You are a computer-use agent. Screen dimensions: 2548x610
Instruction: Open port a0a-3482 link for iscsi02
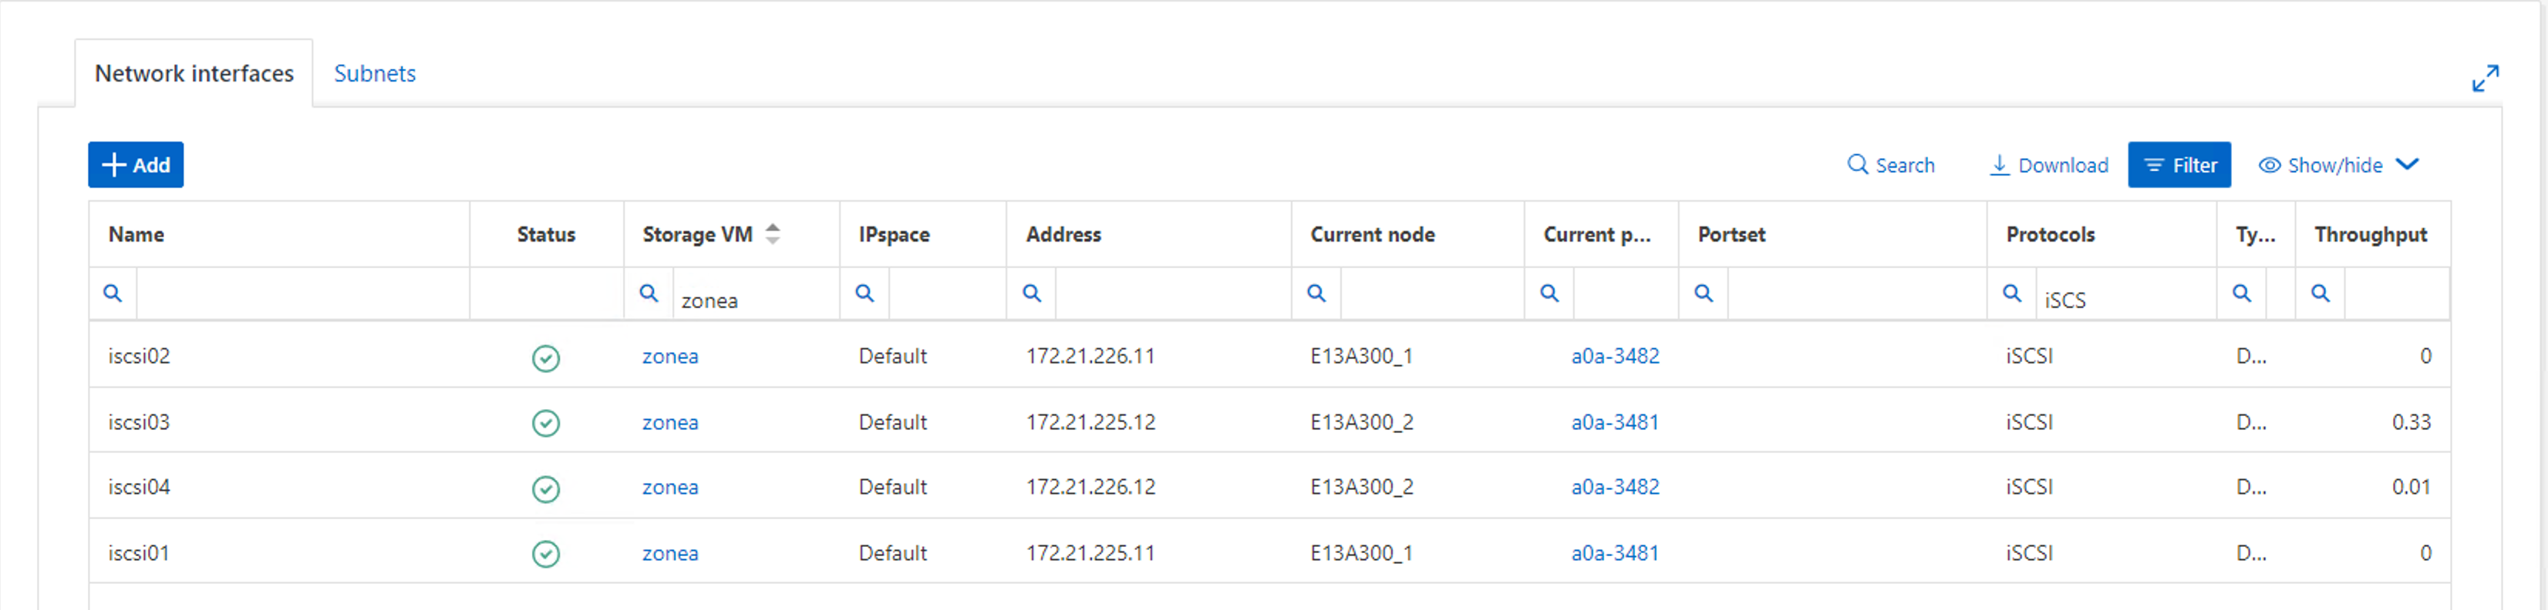1615,356
